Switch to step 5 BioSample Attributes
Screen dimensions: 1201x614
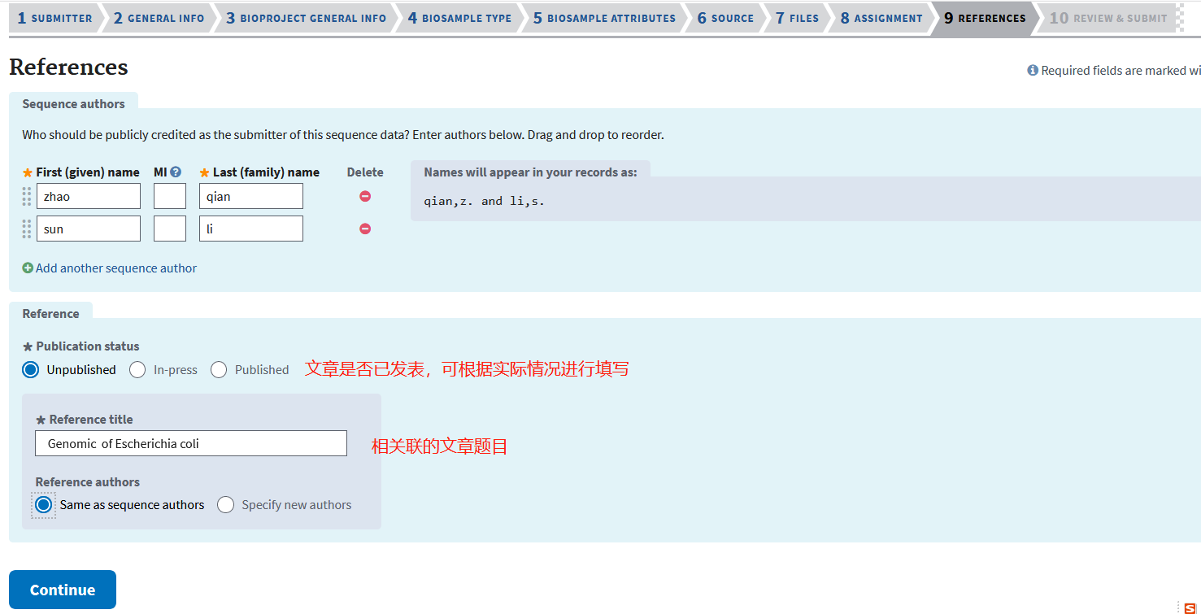(604, 18)
